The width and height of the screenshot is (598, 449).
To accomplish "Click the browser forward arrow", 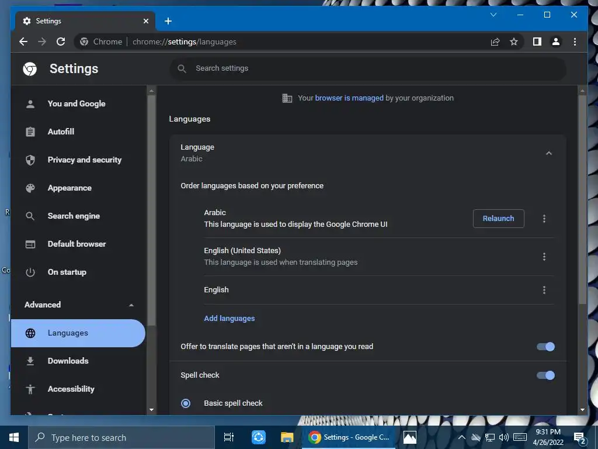I will pyautogui.click(x=42, y=42).
